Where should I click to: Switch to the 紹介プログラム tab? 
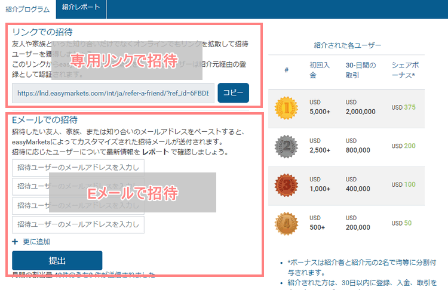click(27, 9)
